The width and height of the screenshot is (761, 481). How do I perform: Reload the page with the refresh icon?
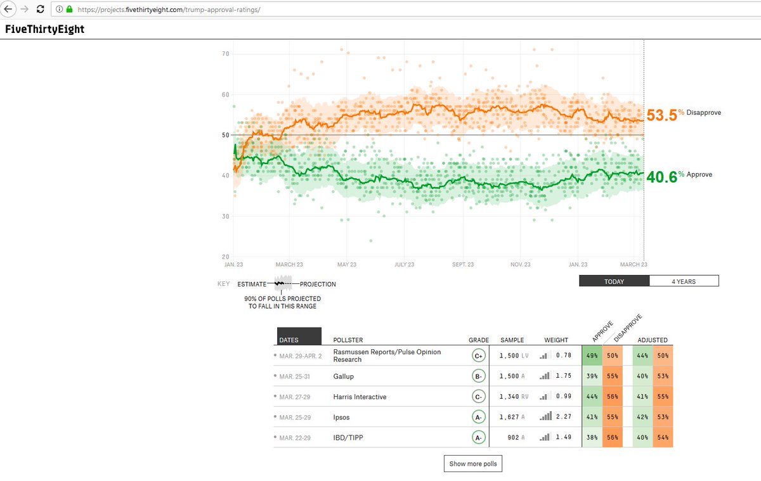tap(41, 10)
